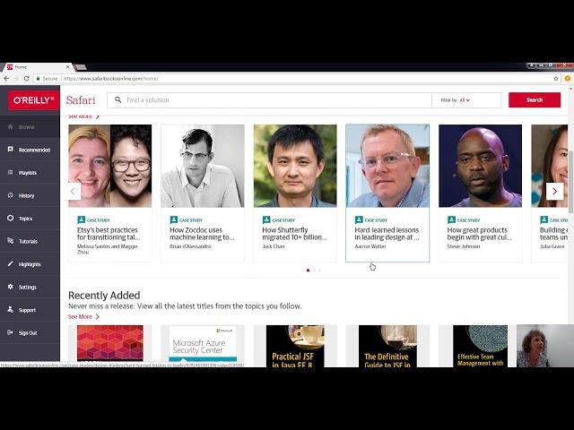Open Tutorials sidebar entry
Image resolution: width=574 pixels, height=430 pixels.
coord(30,241)
